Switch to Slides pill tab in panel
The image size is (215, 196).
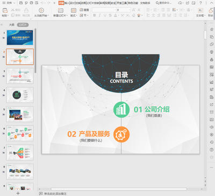[x=23, y=25]
